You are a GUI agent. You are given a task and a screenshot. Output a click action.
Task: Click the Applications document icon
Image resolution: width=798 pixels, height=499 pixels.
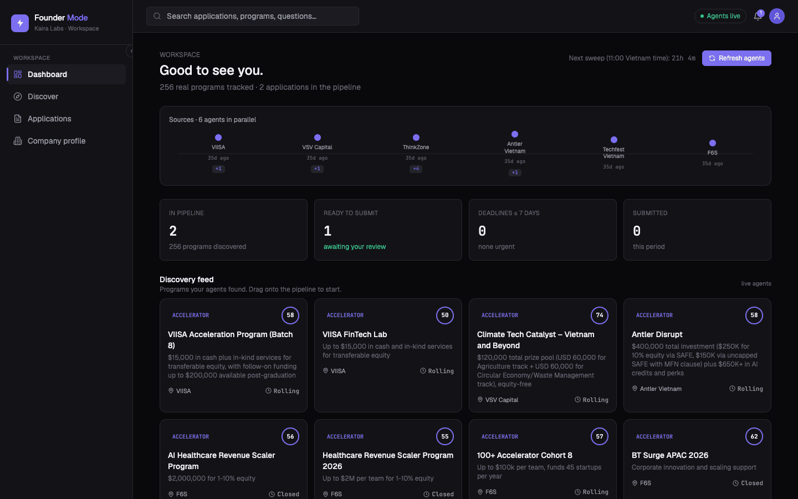click(x=18, y=119)
